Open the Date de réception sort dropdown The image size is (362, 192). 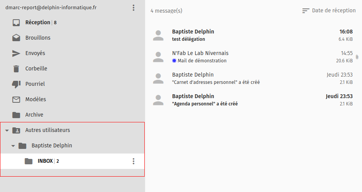pyautogui.click(x=333, y=11)
